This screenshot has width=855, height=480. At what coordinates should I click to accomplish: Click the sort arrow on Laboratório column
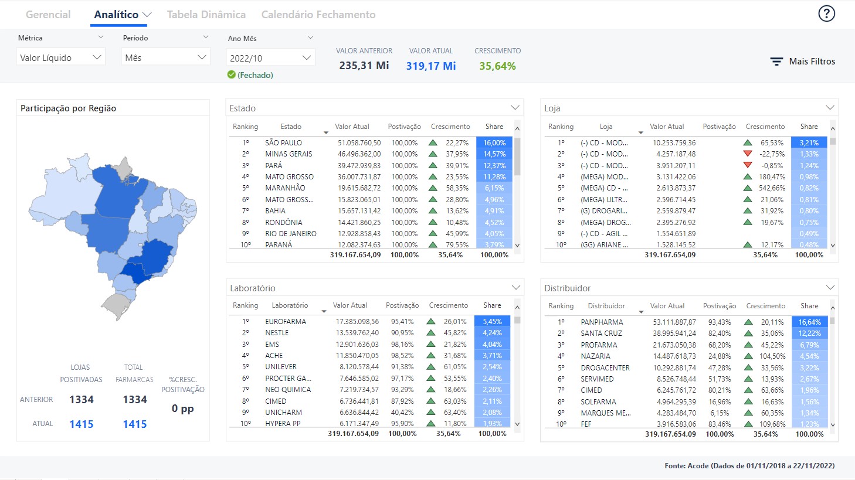pos(324,311)
